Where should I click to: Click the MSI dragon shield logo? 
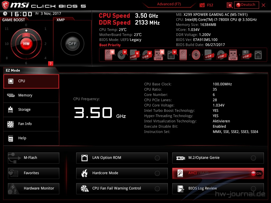[5, 5]
